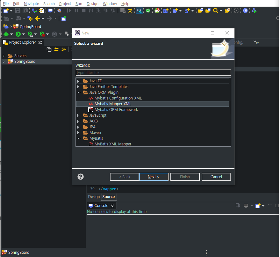Click the Finish button in the wizard
280x257 pixels.
coord(185,177)
